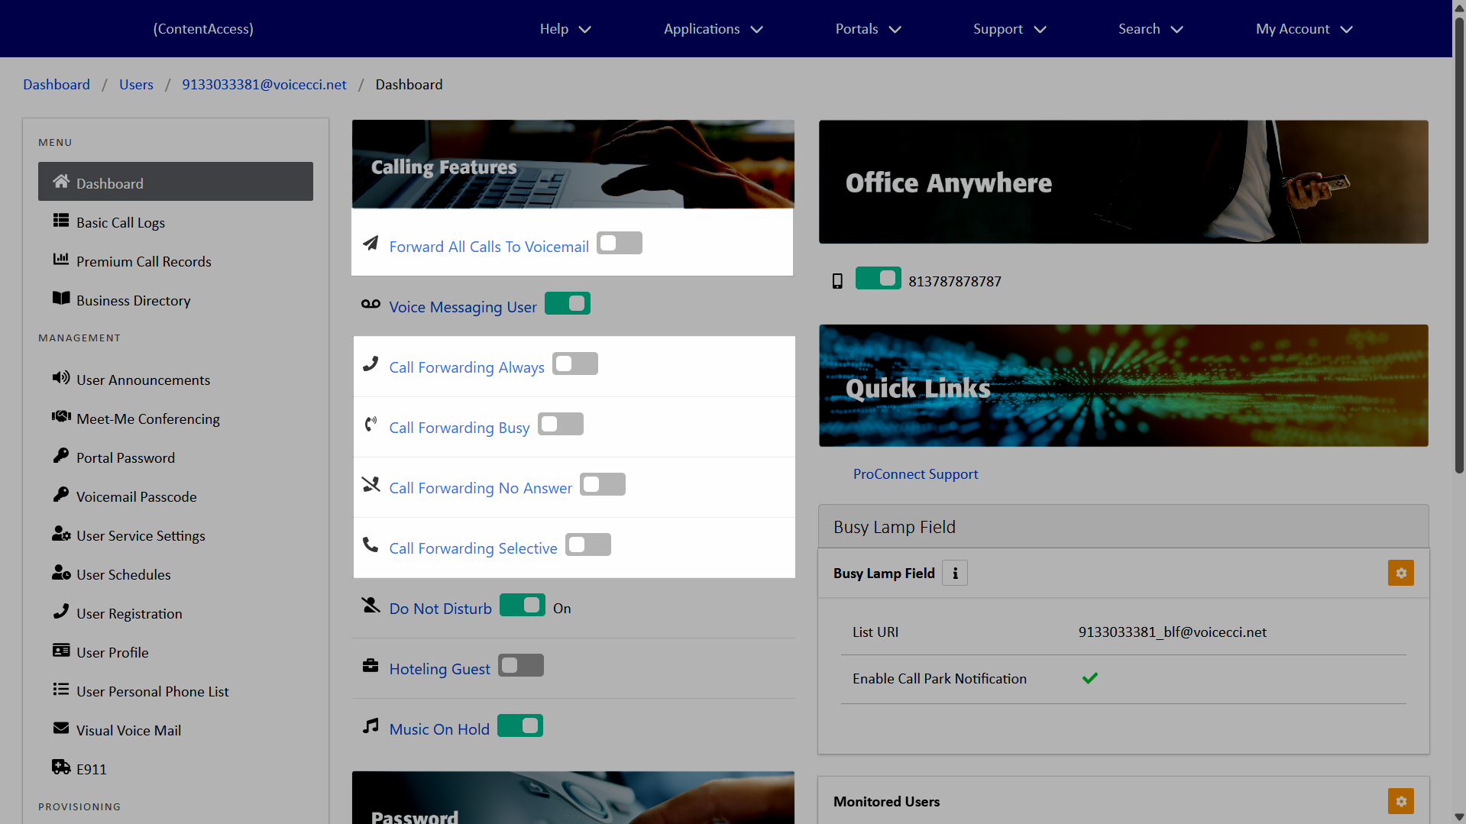Viewport: 1466px width, 824px height.
Task: Open Monitored Users gear settings
Action: 1400,801
